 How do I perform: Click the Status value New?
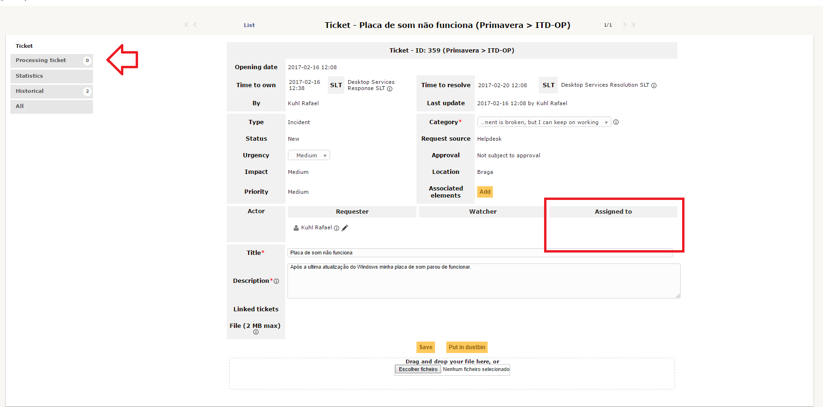click(x=294, y=139)
